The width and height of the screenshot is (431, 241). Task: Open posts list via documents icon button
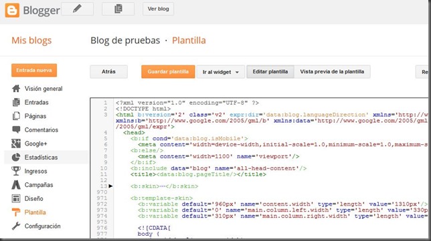pos(118,9)
